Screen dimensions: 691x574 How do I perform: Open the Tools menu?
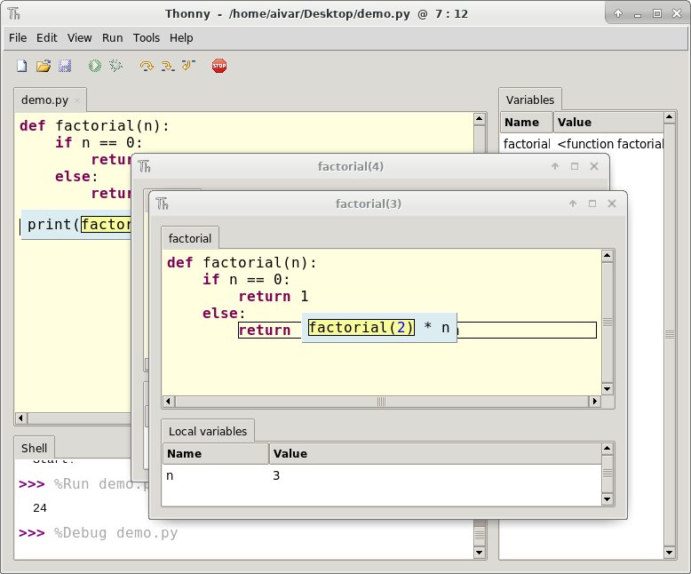[147, 38]
